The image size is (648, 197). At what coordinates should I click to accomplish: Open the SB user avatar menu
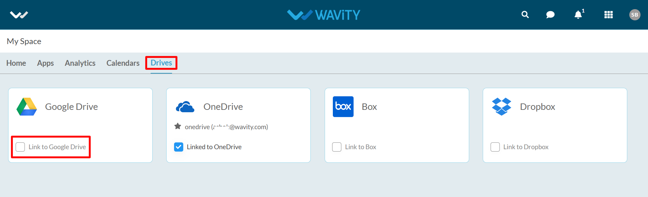(635, 15)
